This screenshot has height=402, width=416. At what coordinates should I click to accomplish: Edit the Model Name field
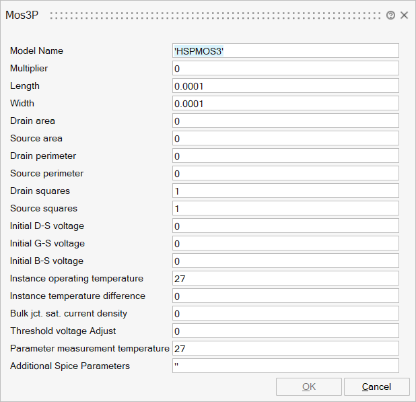coord(285,51)
